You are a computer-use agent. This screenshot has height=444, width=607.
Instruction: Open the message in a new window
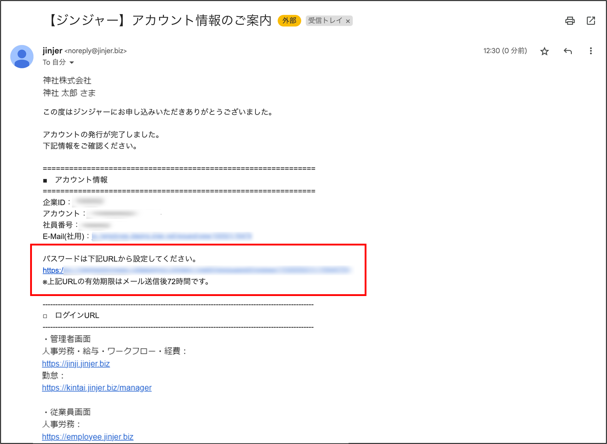pos(591,20)
